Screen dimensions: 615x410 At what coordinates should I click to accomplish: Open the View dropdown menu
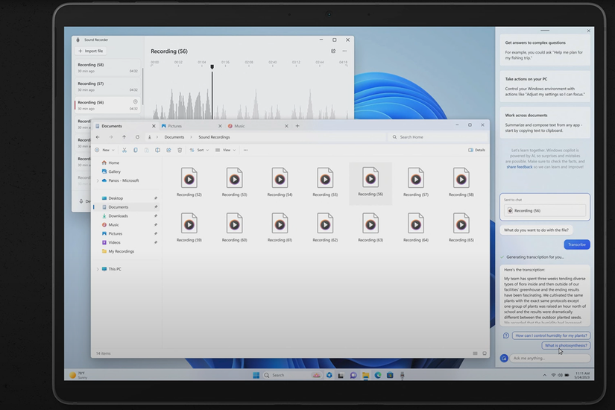(226, 150)
